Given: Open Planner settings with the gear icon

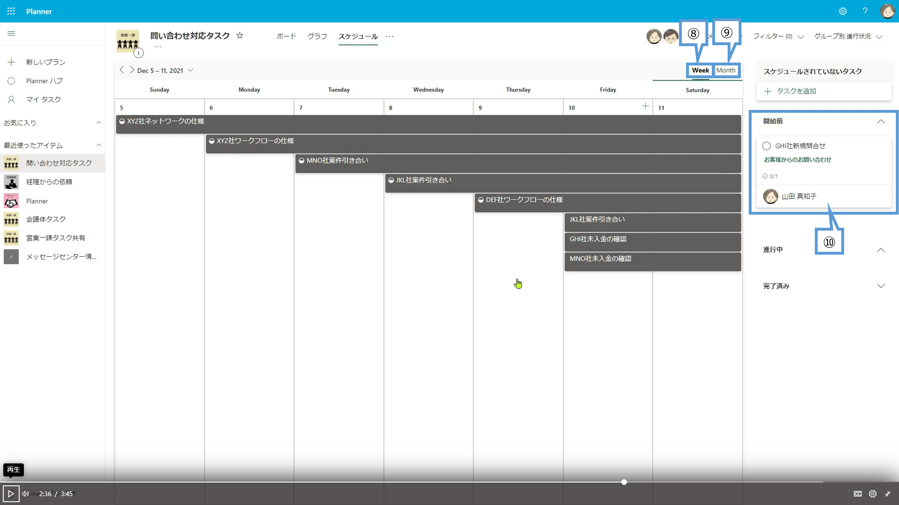Looking at the screenshot, I should tap(843, 11).
